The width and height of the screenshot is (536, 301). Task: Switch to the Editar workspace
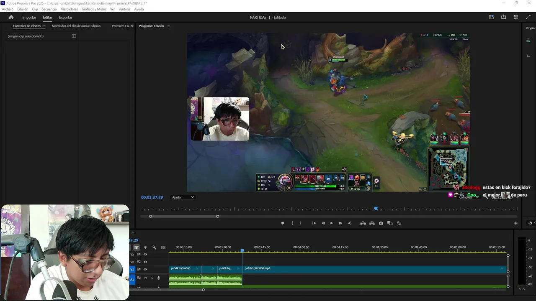(x=47, y=18)
